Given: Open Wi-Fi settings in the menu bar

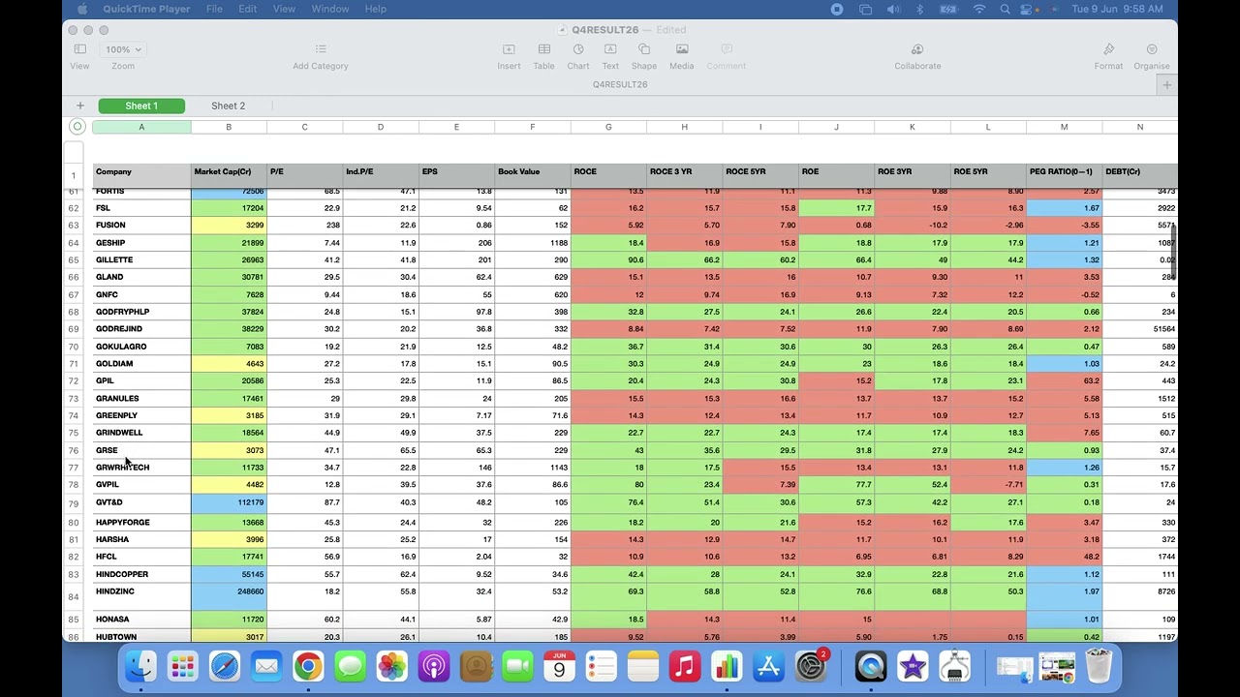Looking at the screenshot, I should (979, 9).
